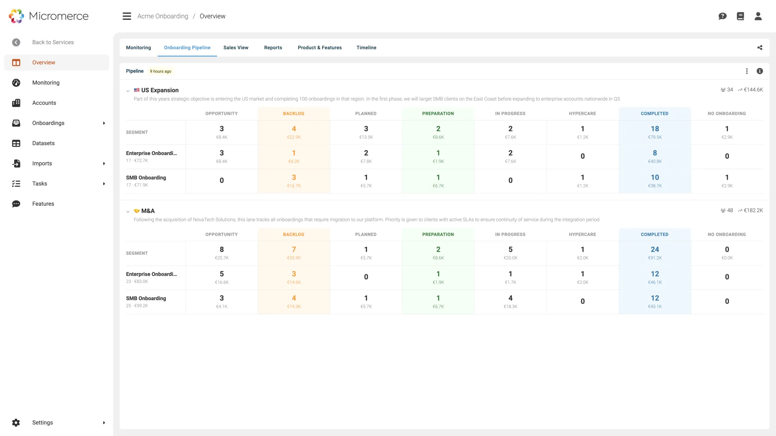Switch to the Monitoring tab
This screenshot has width=776, height=436.
[x=138, y=48]
